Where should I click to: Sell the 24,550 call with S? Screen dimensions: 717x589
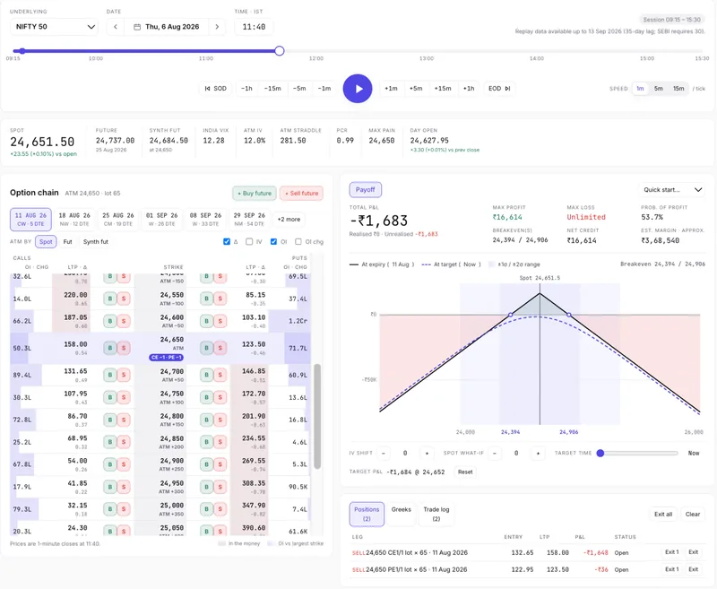tap(124, 299)
